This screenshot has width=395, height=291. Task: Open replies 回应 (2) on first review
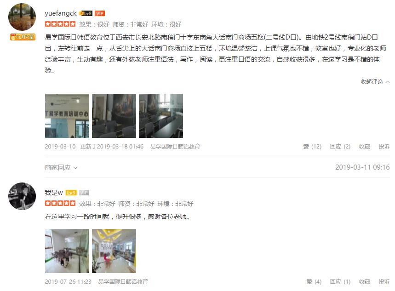(x=340, y=146)
